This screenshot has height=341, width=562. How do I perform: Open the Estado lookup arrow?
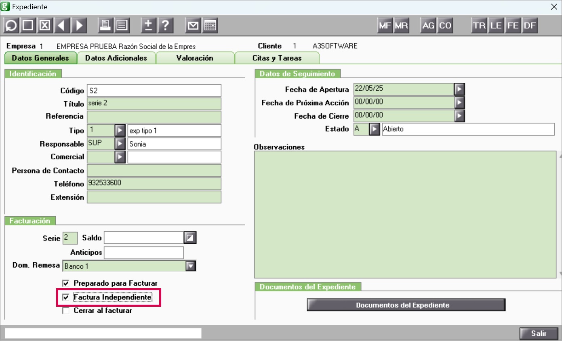point(375,130)
